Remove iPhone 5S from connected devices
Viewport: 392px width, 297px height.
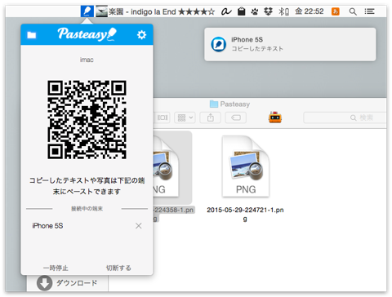[x=139, y=226]
